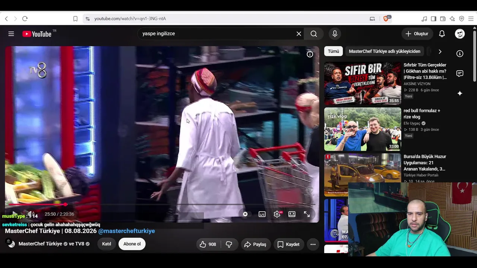Screen dimensions: 477x268
Task: Open the comments panel icon in right rail
Action: click(x=460, y=73)
